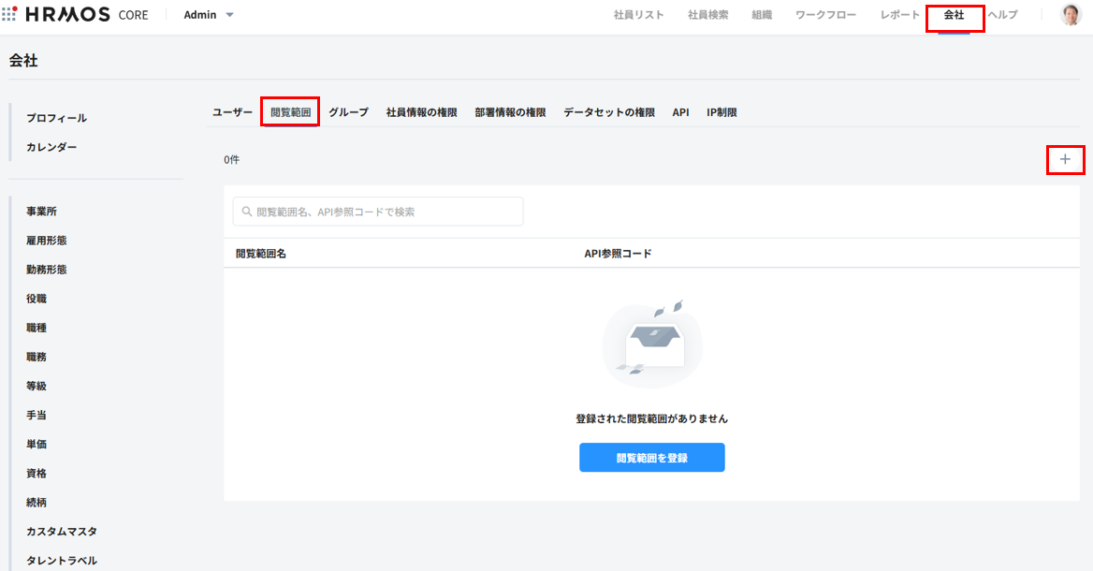Viewport: 1093px width, 571px height.
Task: Switch to the グループ tab
Action: [x=348, y=112]
